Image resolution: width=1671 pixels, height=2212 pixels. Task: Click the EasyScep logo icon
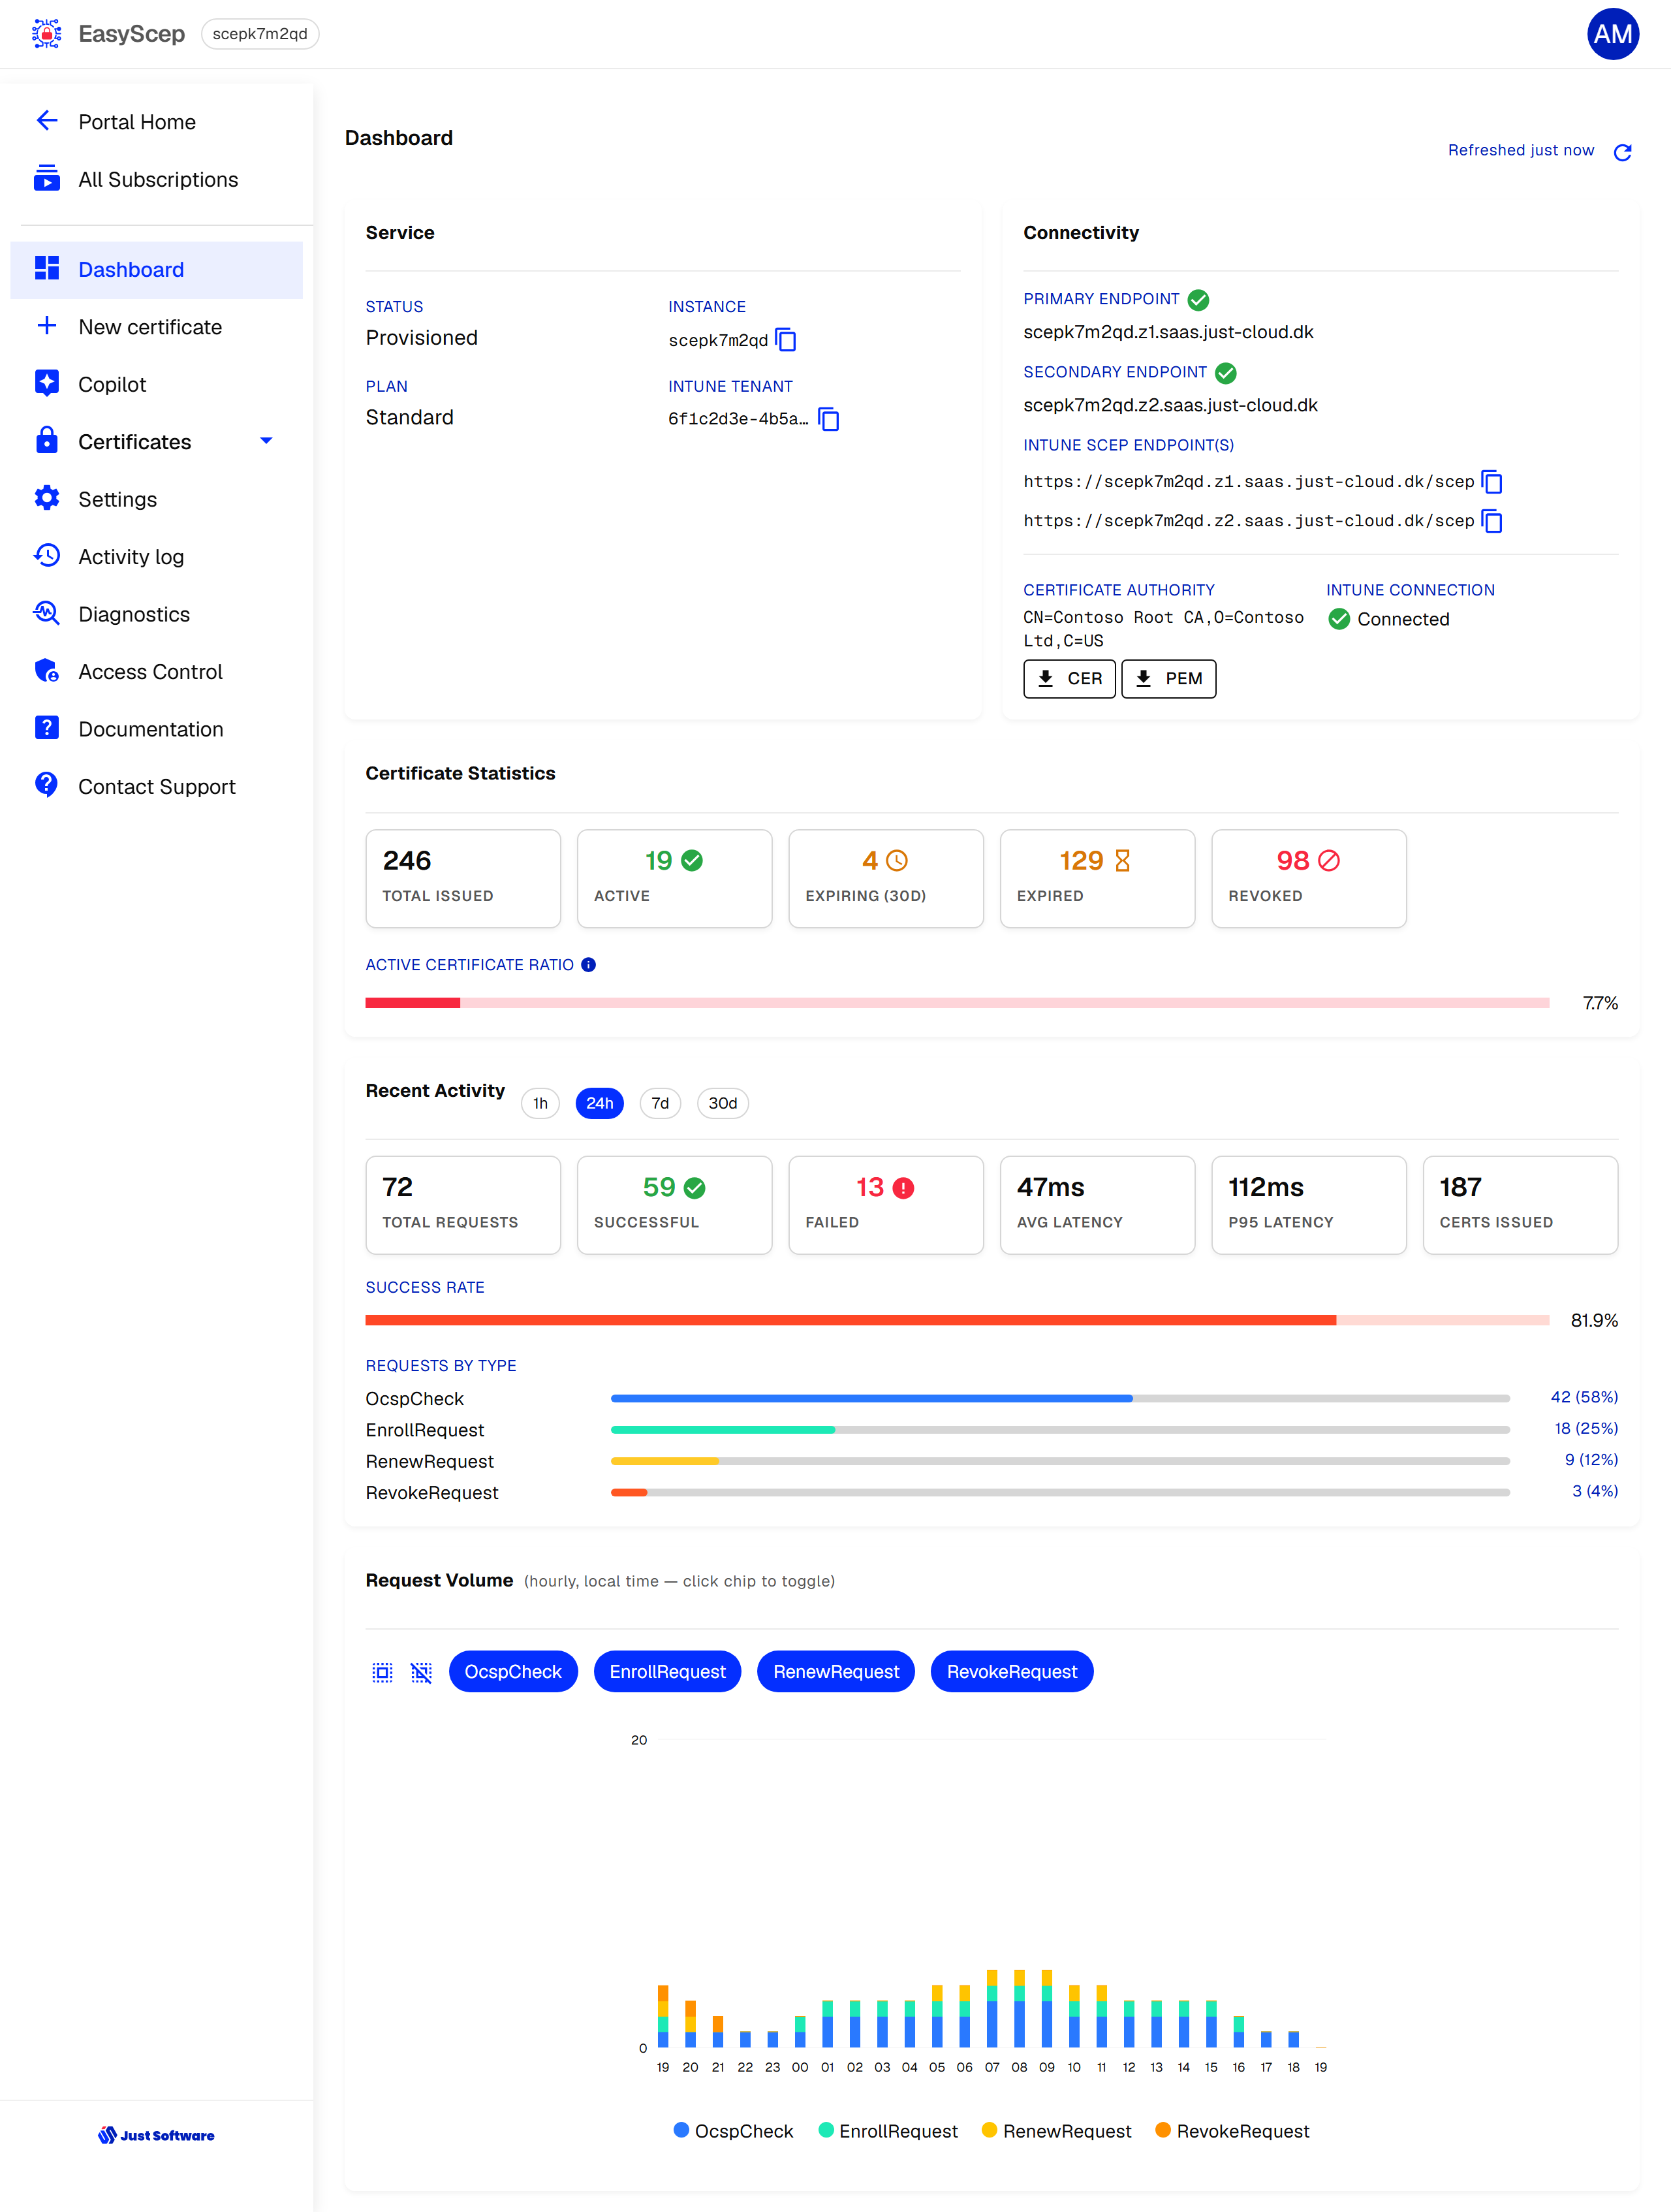pos(46,34)
